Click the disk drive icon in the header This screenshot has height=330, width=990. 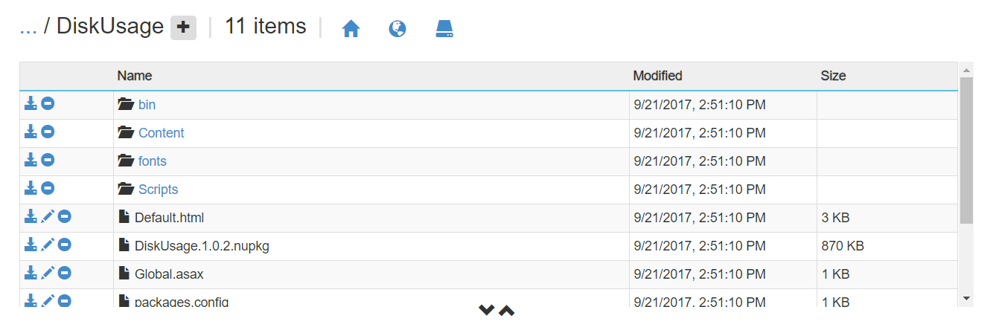coord(444,29)
